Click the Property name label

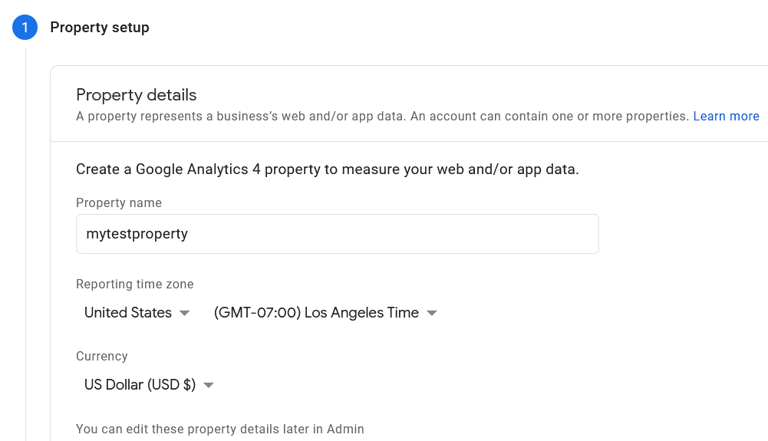pos(118,202)
